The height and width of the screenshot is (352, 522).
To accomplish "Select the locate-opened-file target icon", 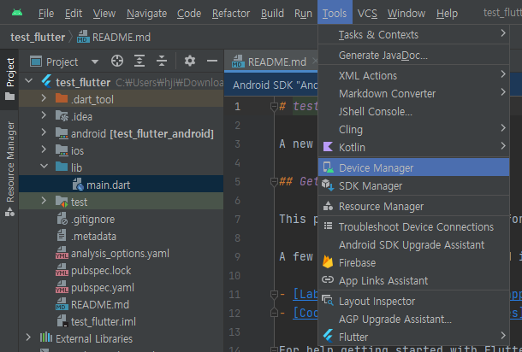I will click(x=117, y=62).
